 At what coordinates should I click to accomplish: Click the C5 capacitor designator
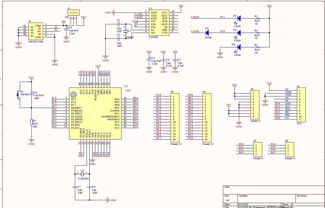point(179,60)
